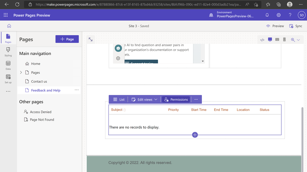Open browser collections icon
307x172 pixels.
click(x=279, y=4)
